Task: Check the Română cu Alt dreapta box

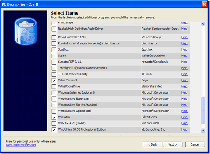Action: click(54, 44)
